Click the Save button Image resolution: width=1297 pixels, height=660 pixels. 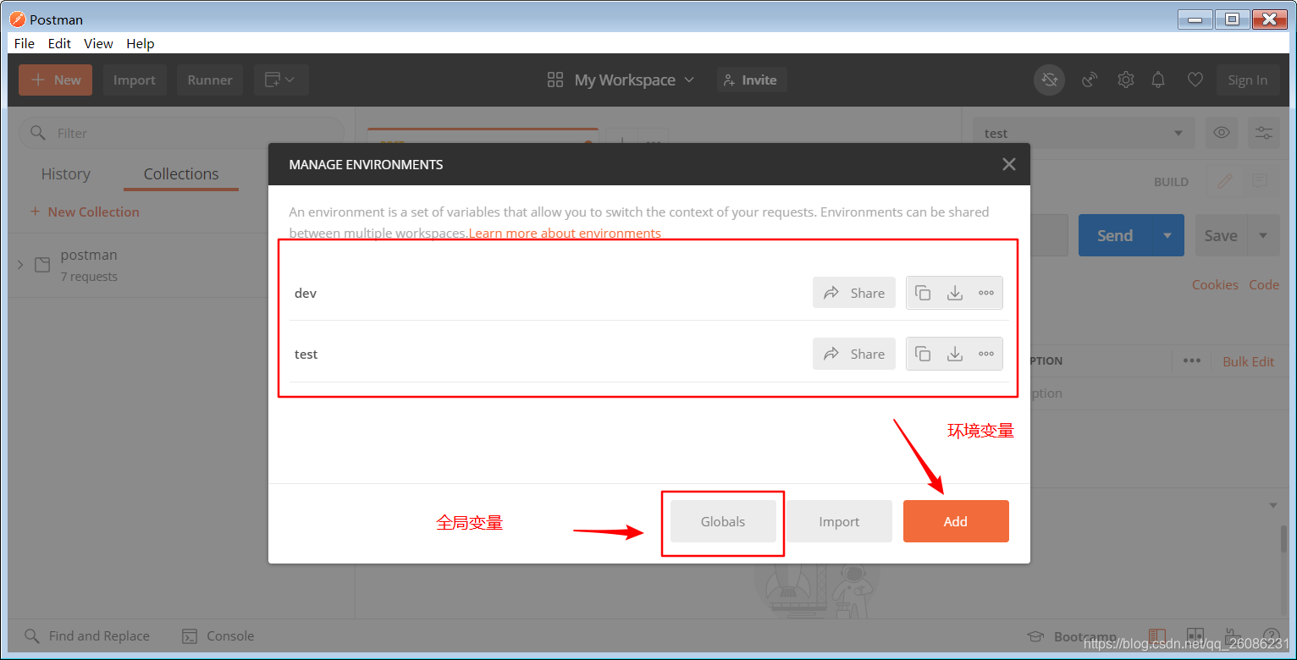[x=1221, y=236]
